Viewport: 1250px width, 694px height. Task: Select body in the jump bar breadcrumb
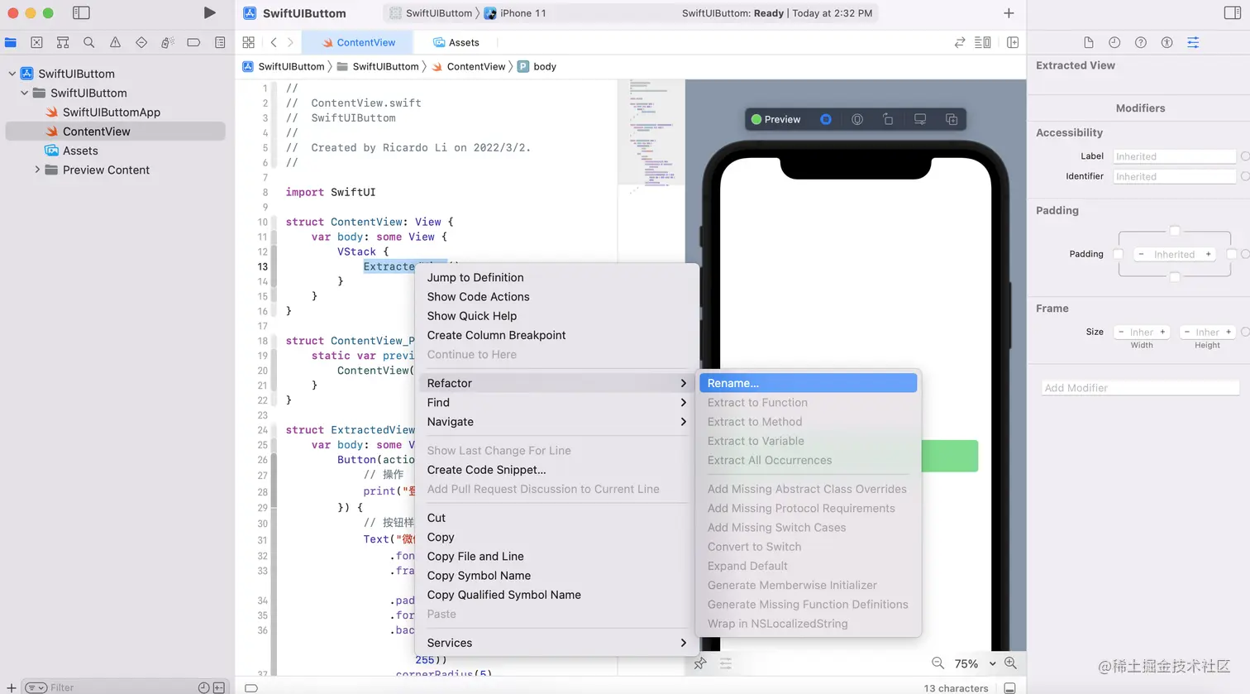point(543,66)
